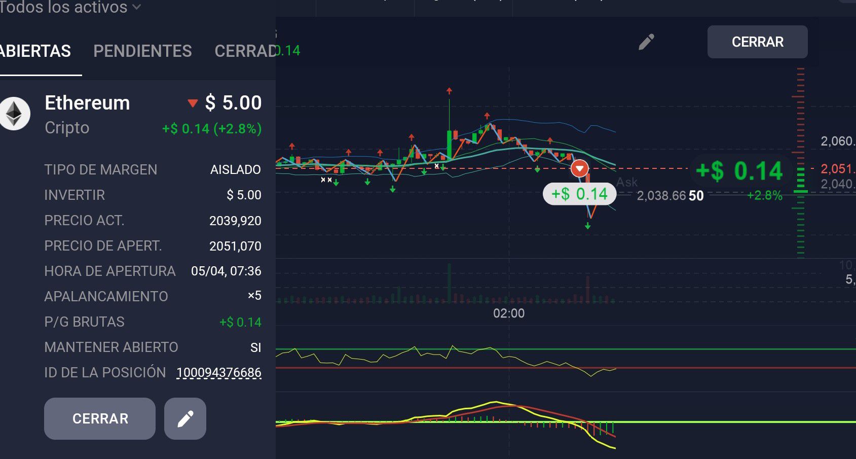Switch to the ABIERTAS tab
This screenshot has width=856, height=459.
tap(35, 51)
